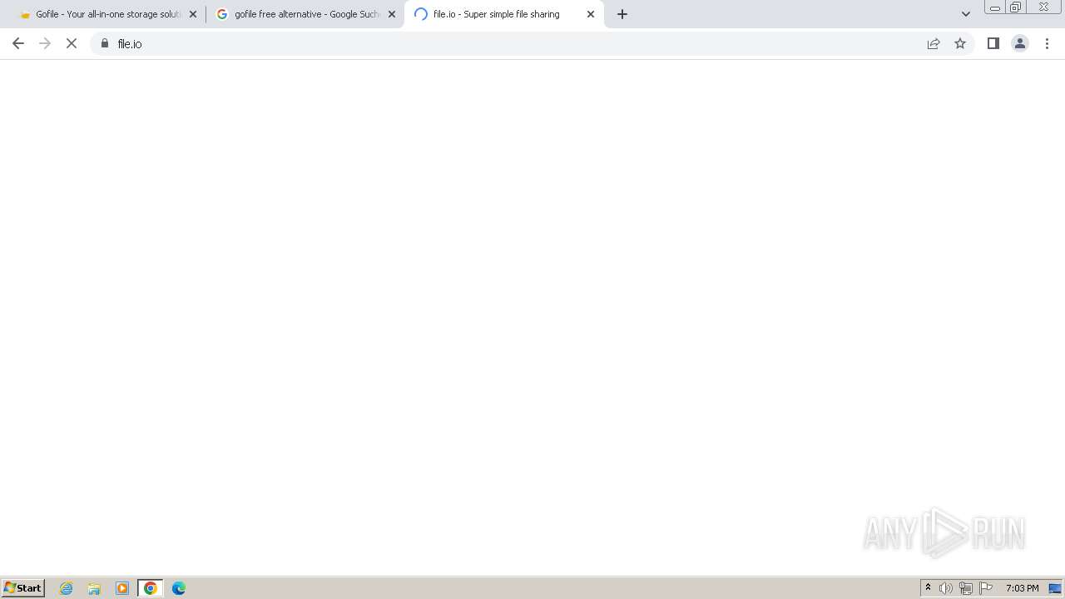Open the network connection tray icon
The image size is (1065, 599).
966,588
